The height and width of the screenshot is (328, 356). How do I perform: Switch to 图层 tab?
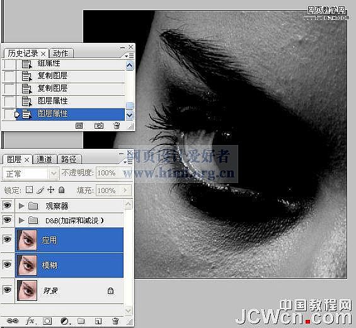(x=14, y=160)
